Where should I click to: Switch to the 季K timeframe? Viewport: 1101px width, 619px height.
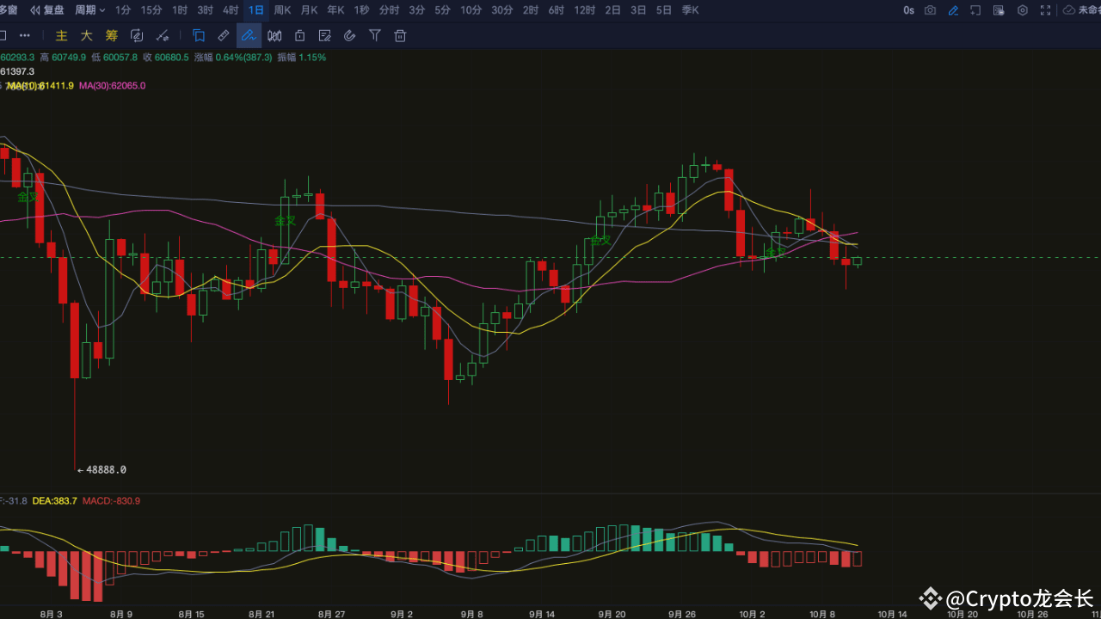[690, 10]
